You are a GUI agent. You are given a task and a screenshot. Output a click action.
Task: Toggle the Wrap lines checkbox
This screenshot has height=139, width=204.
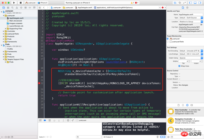click(x=179, y=66)
